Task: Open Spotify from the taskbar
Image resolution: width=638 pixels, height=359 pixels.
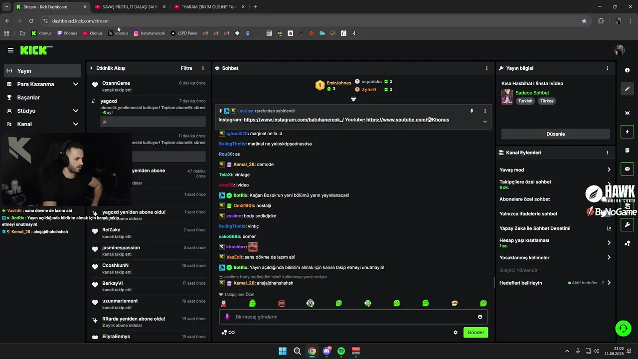Action: click(x=341, y=351)
